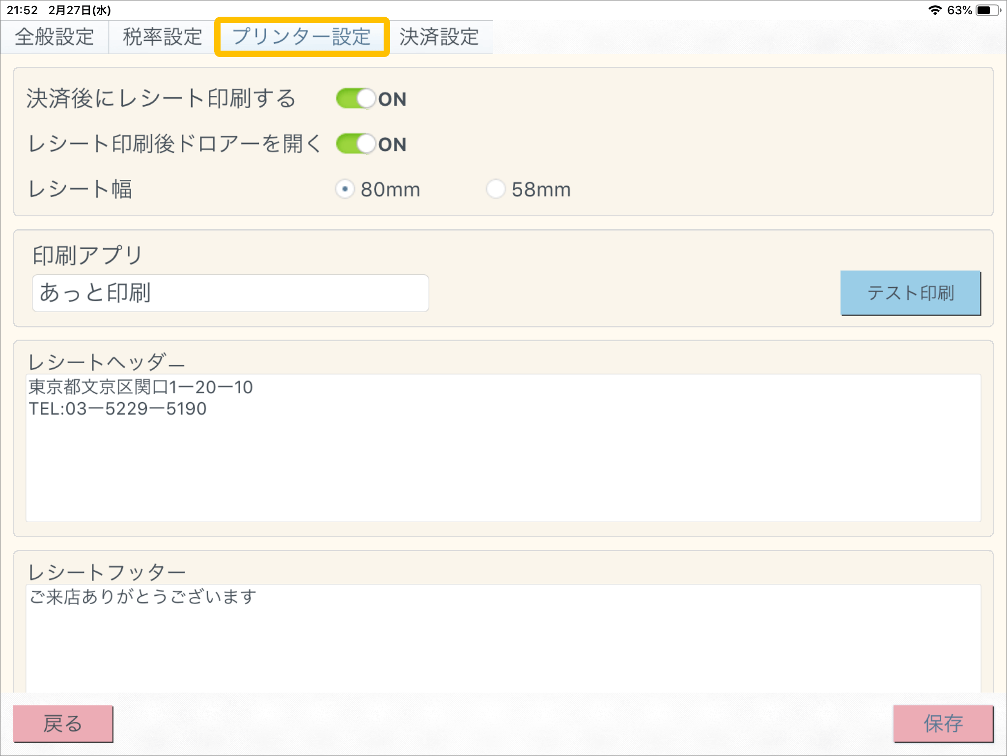Tap the 戻る button
Screen dimensions: 1007x756
(63, 724)
